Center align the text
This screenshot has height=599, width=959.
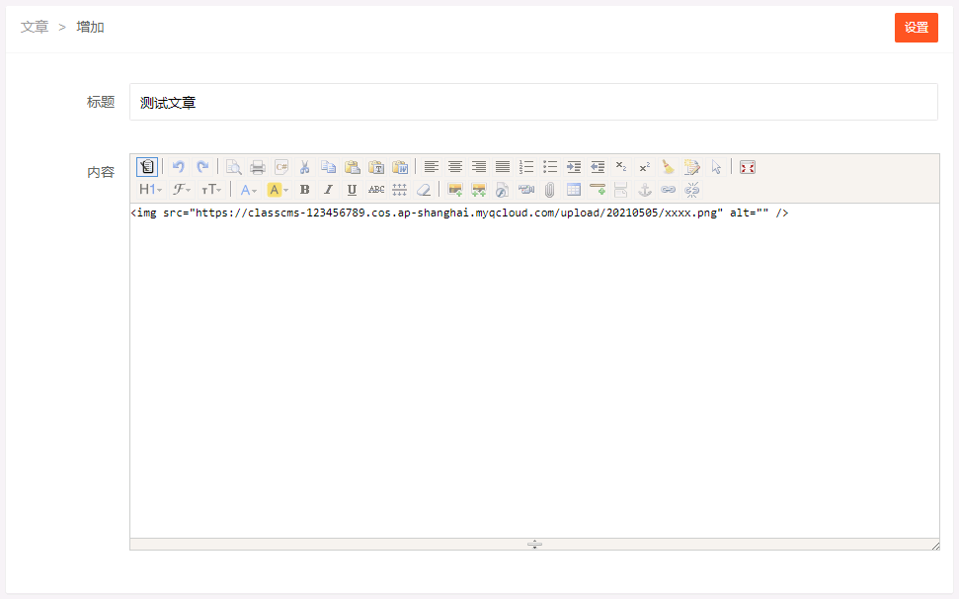pyautogui.click(x=455, y=167)
